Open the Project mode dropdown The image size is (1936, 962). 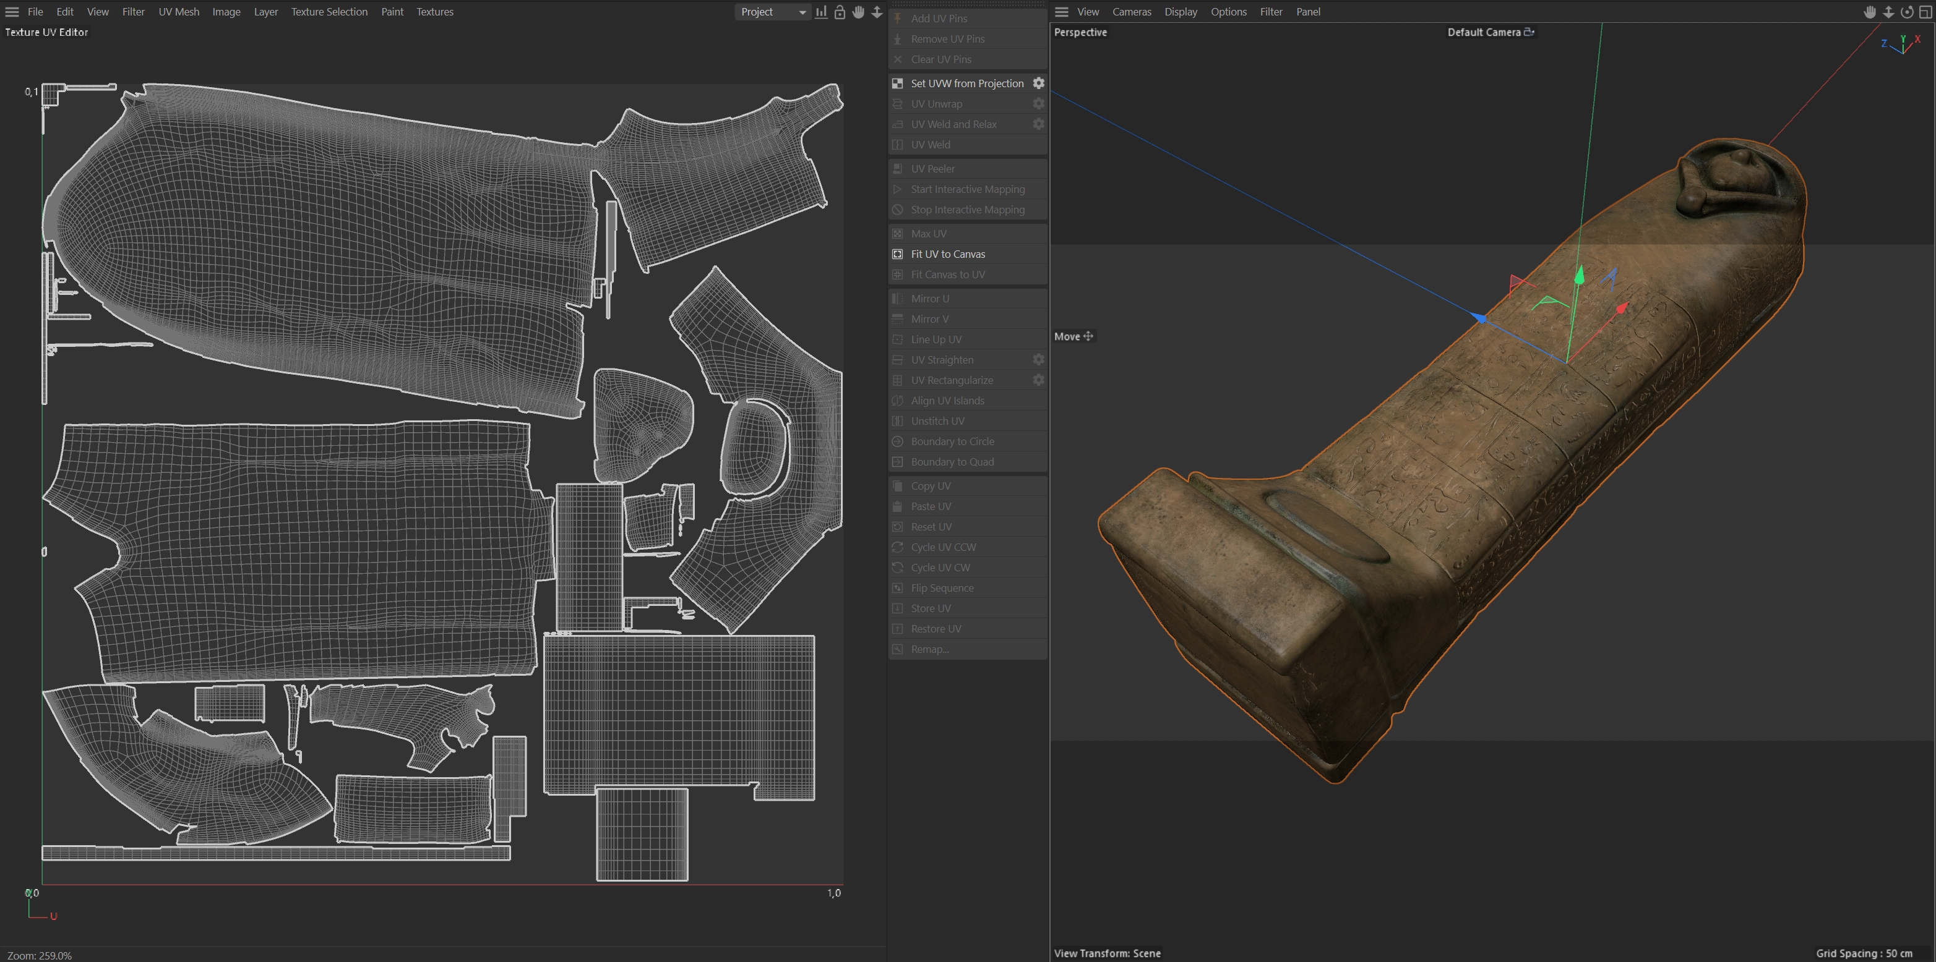point(773,12)
